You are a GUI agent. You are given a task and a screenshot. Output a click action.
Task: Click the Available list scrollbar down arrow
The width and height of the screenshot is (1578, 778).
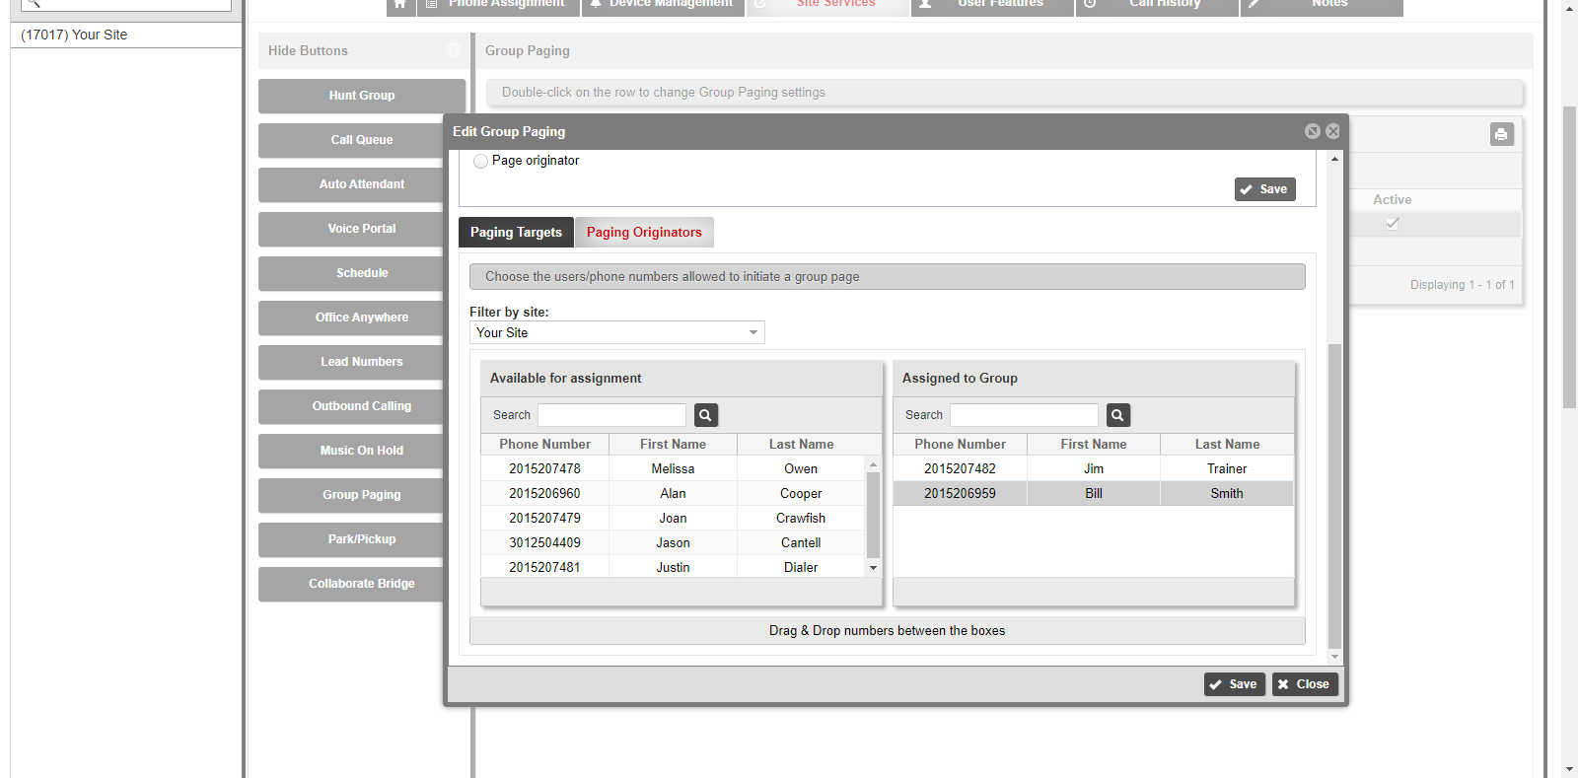coord(873,568)
